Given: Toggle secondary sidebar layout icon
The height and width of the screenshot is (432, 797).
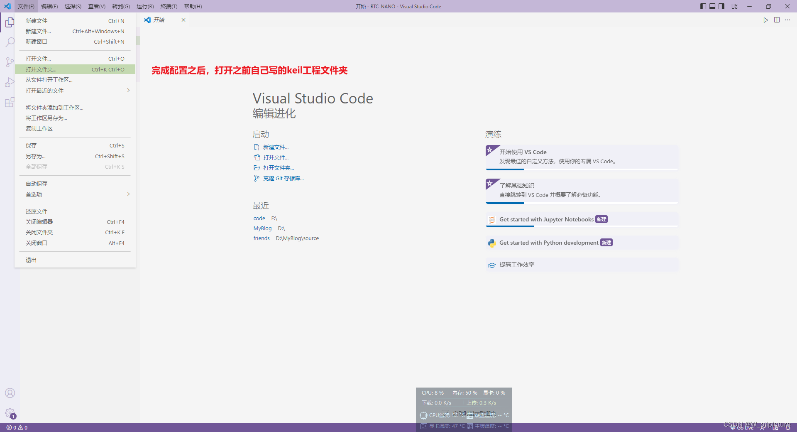Looking at the screenshot, I should (x=721, y=6).
